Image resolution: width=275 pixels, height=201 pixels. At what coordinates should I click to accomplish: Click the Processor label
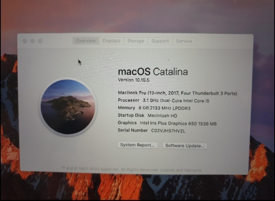(x=128, y=100)
